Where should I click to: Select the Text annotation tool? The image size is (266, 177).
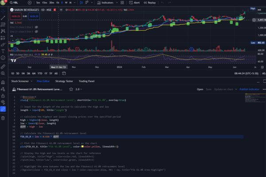(3, 51)
